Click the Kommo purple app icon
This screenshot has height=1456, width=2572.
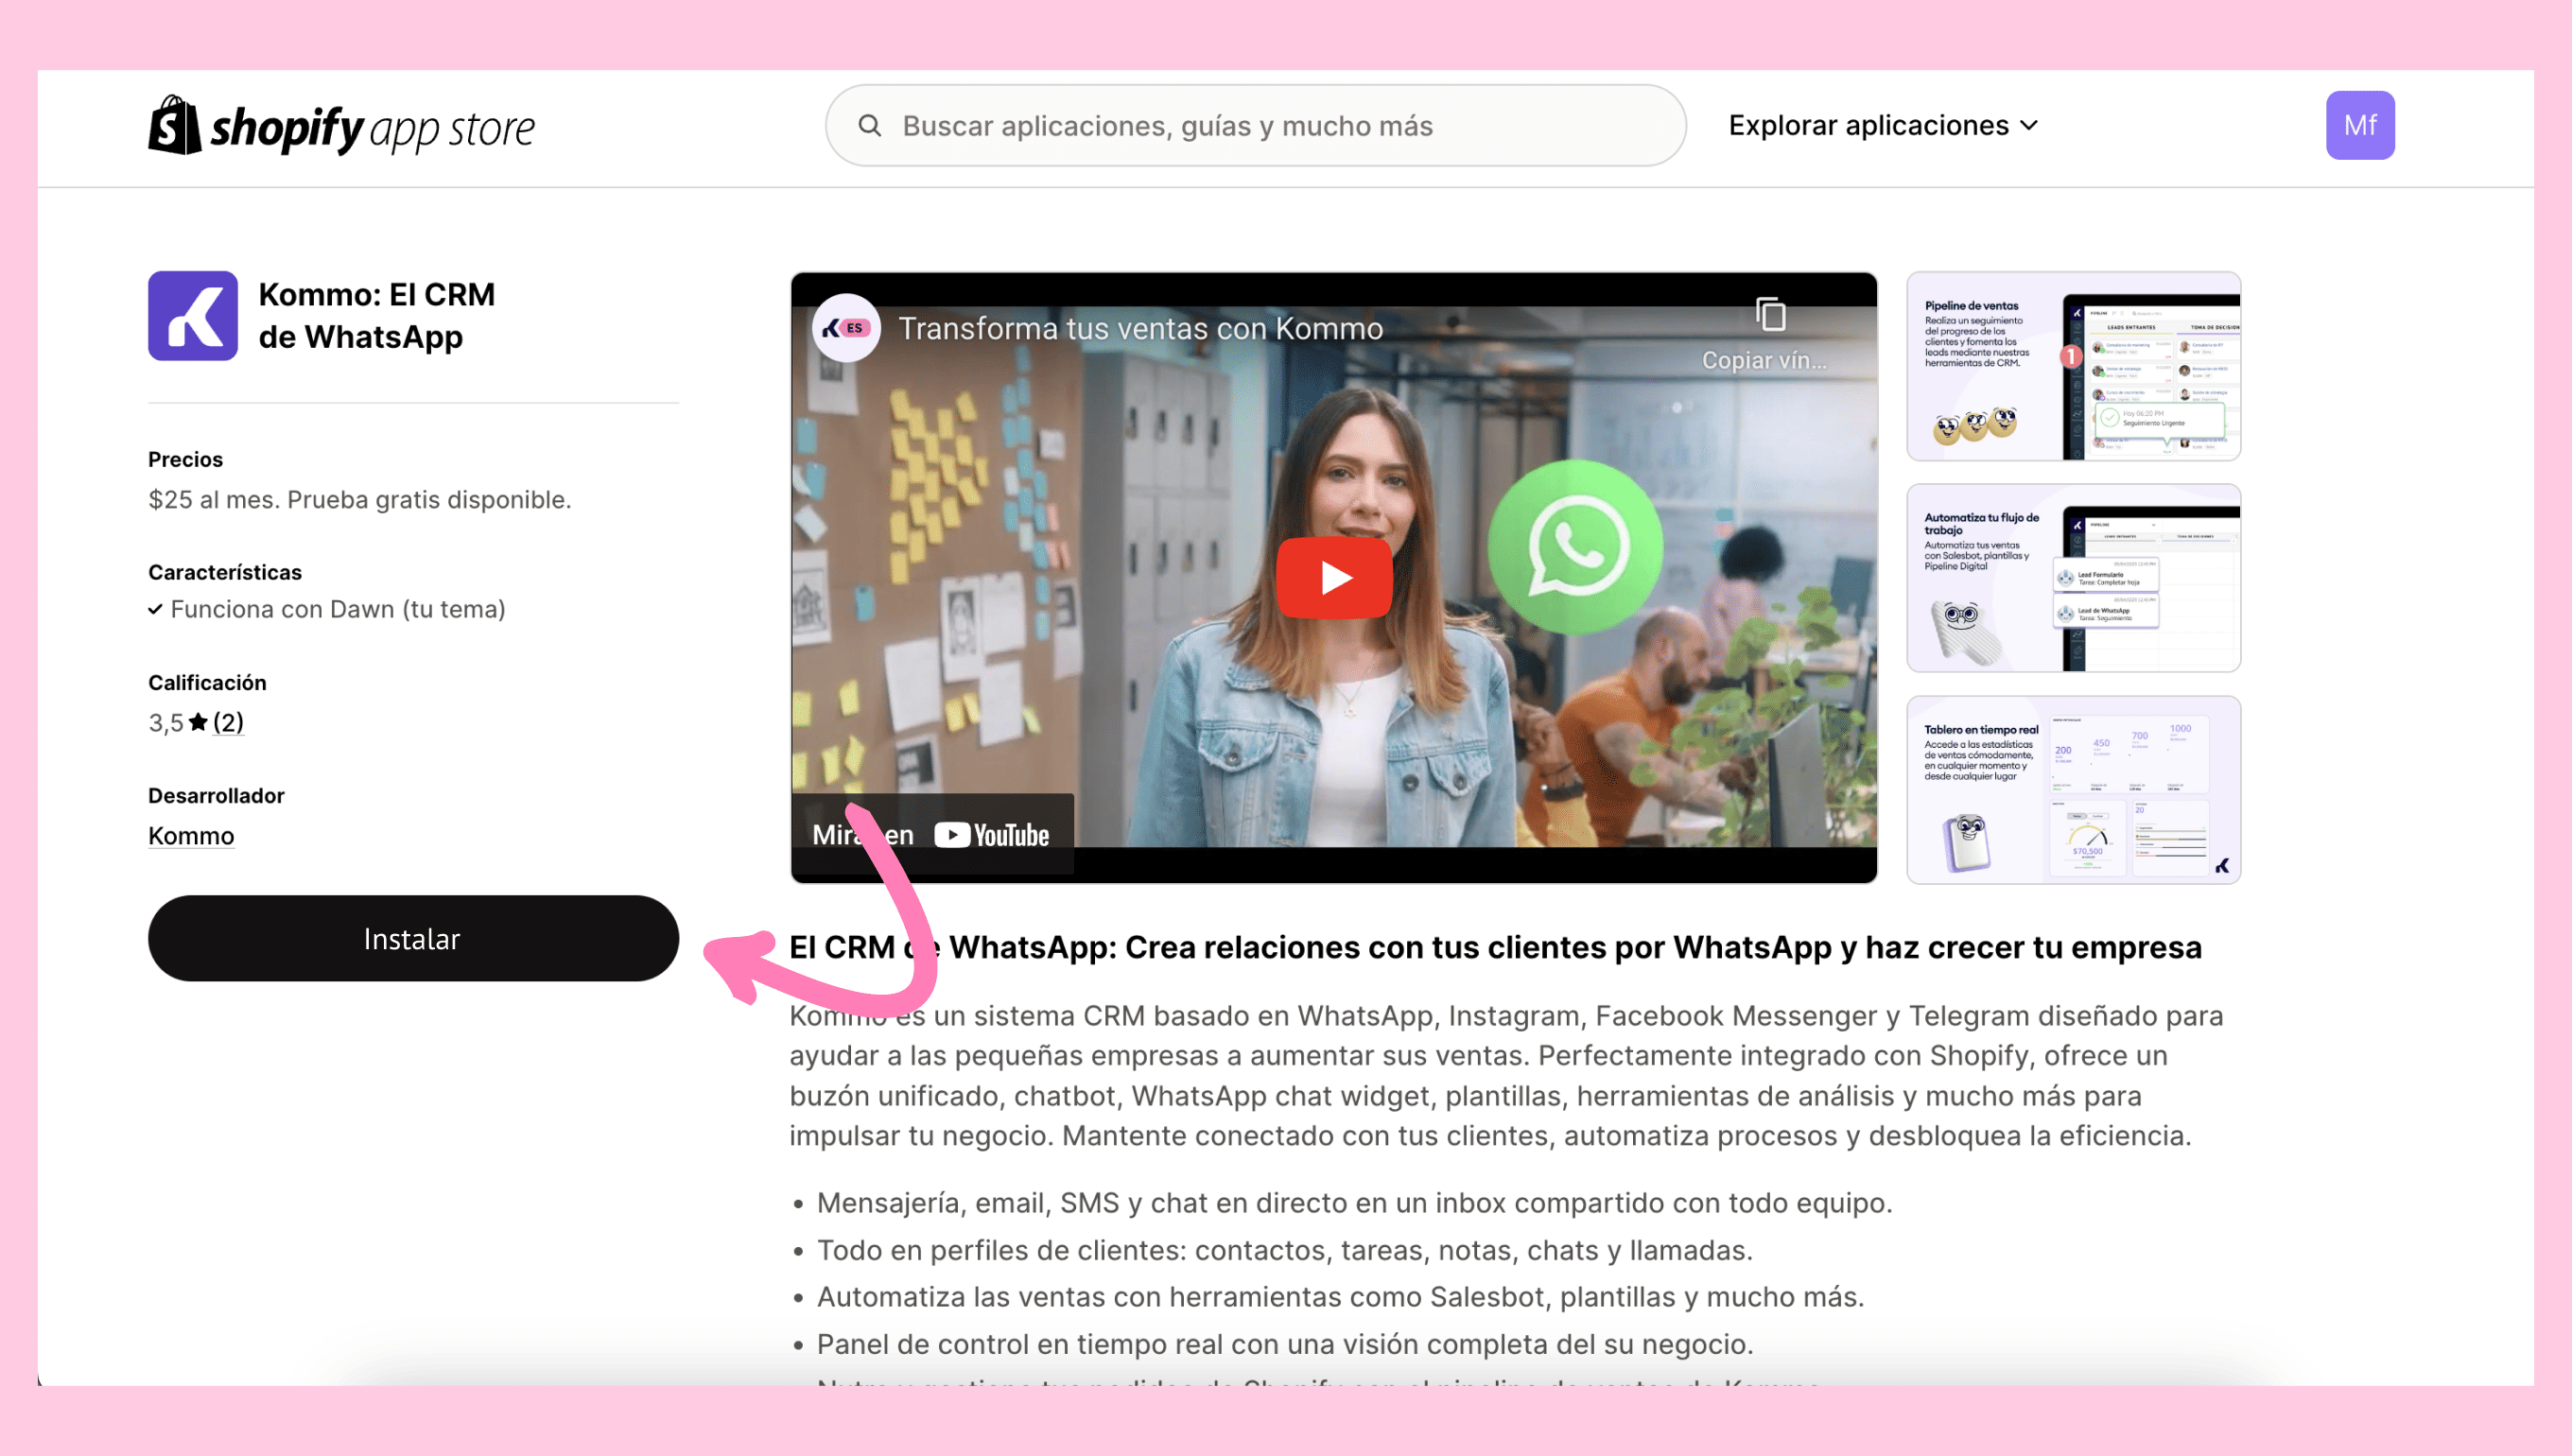(x=193, y=315)
